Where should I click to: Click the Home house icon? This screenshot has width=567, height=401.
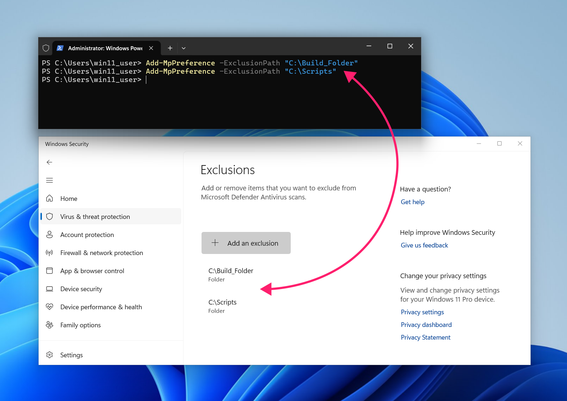click(x=49, y=198)
